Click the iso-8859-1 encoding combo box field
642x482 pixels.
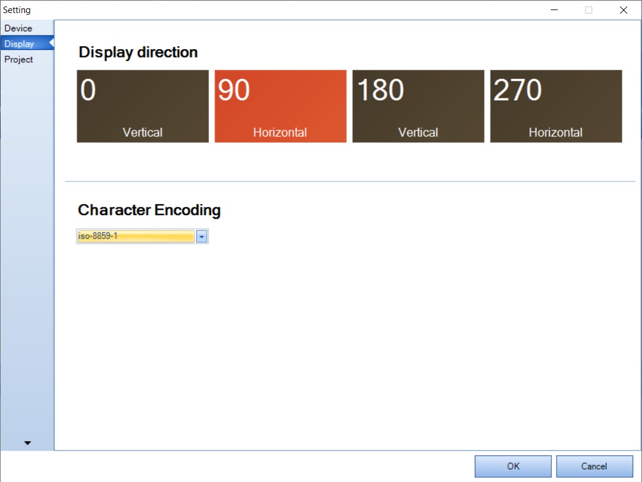(x=136, y=237)
